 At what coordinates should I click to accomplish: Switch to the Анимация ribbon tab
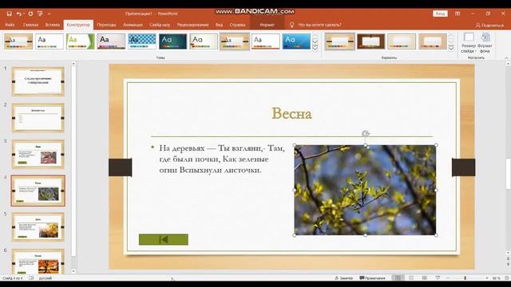click(x=133, y=25)
